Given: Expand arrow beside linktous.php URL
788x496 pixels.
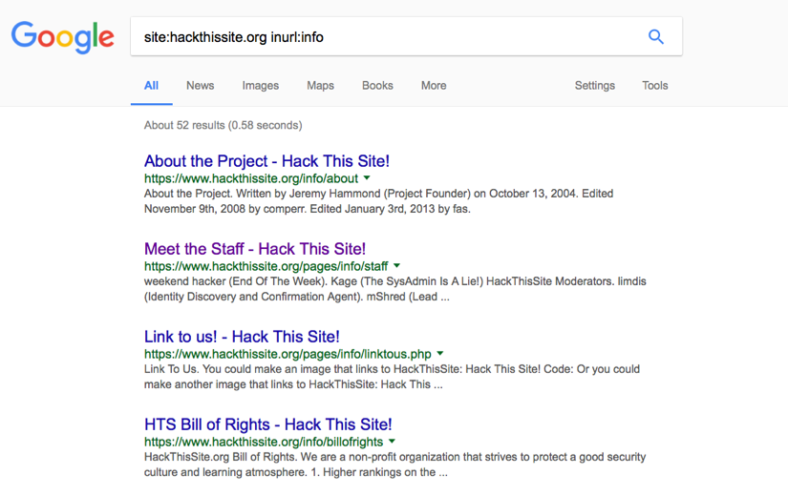Looking at the screenshot, I should tap(440, 354).
